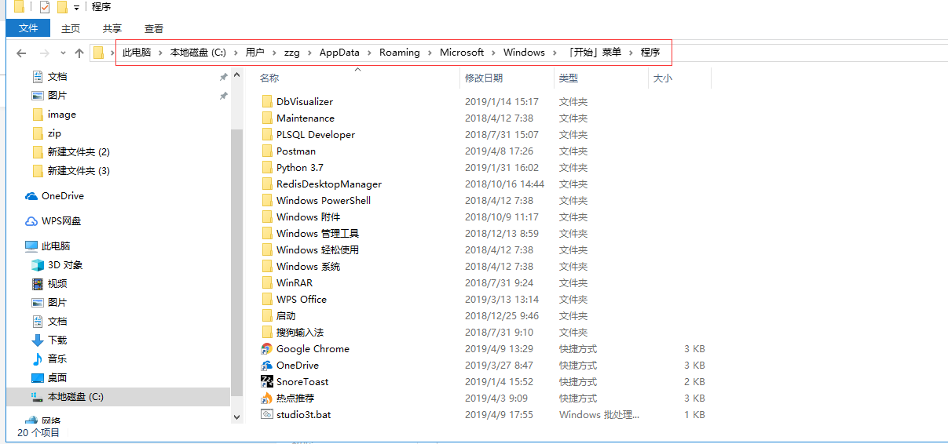
Task: Select the Windows 系统 folder name
Action: pos(309,267)
